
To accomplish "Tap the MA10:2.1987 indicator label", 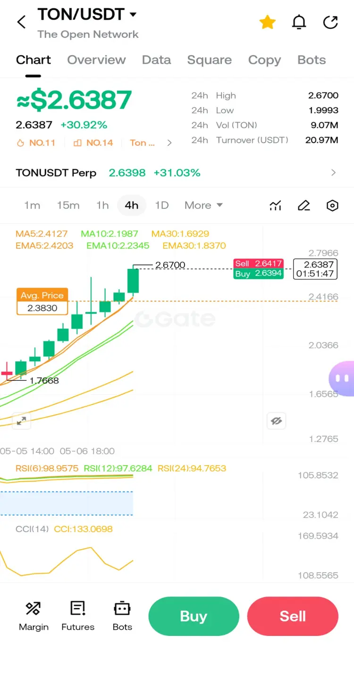I will [x=110, y=234].
